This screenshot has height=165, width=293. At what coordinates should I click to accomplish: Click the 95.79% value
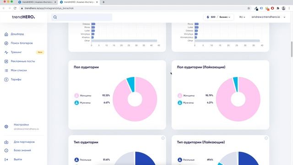[x=209, y=95]
